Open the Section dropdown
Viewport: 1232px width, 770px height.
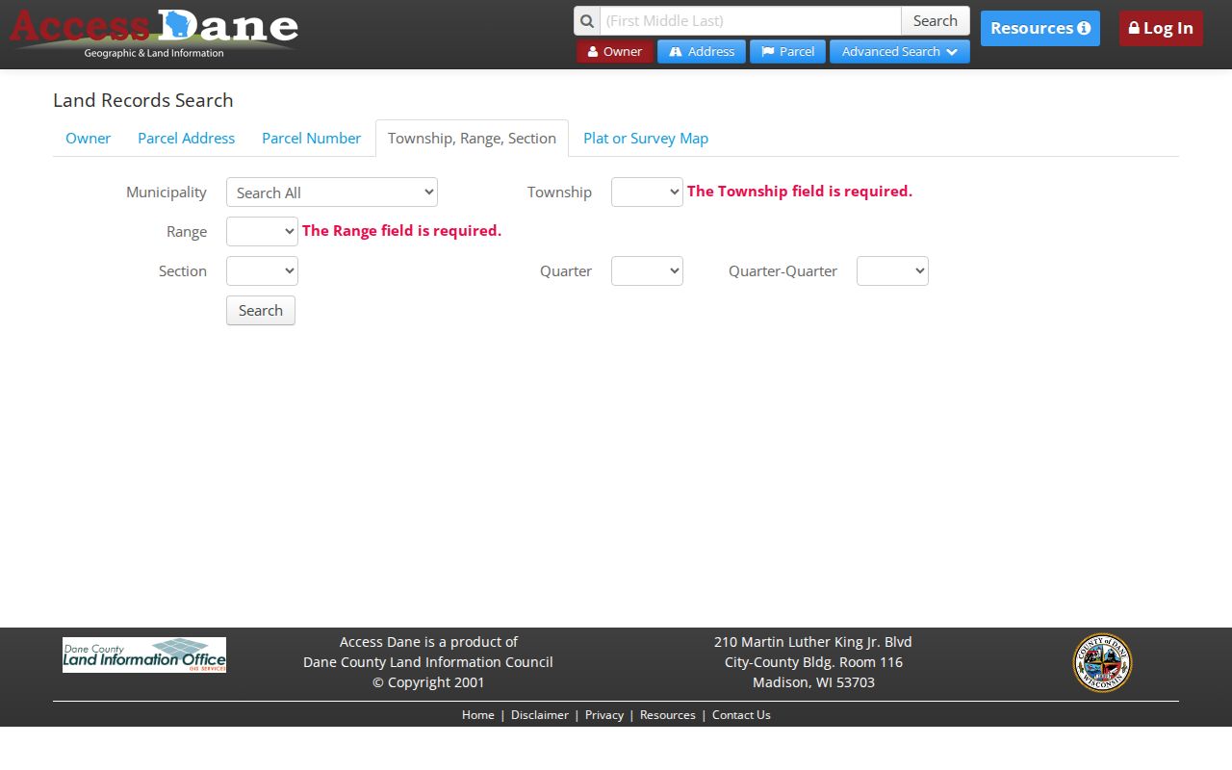pyautogui.click(x=262, y=271)
